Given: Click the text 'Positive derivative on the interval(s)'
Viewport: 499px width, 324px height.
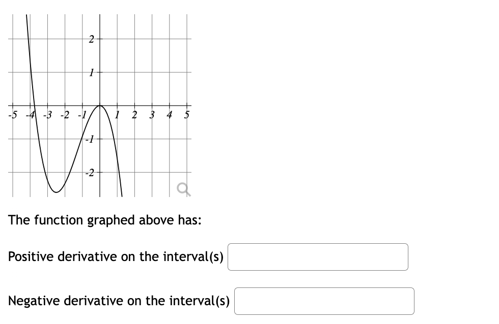Looking at the screenshot, I should [116, 256].
